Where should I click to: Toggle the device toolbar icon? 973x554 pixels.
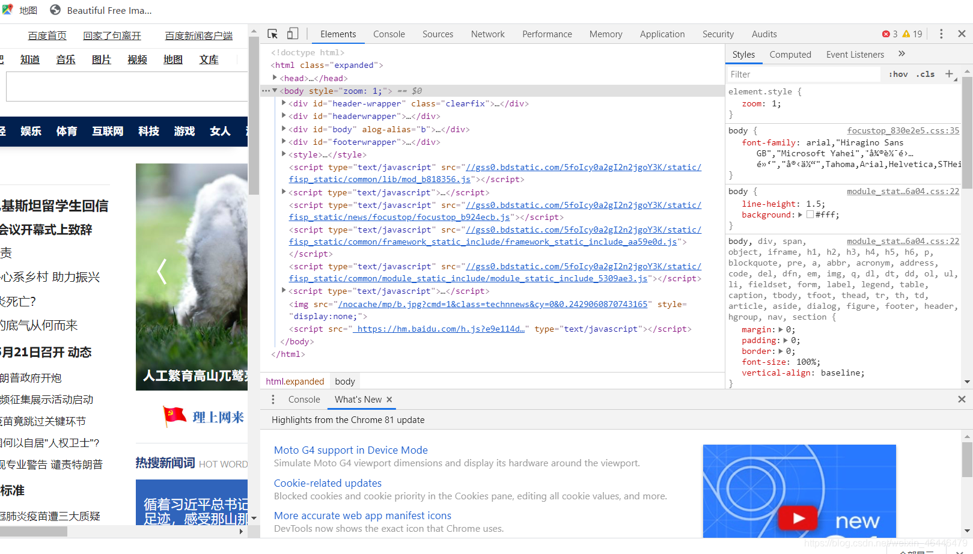(x=293, y=34)
